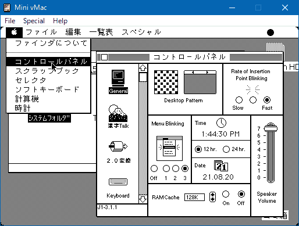The image size is (299, 226).
Task: Click the black application icon in menu bar
Action: click(270, 33)
